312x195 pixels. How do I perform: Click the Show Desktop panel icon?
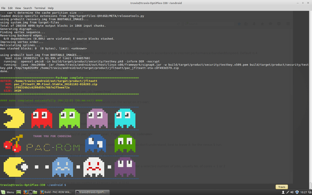tap(19, 192)
